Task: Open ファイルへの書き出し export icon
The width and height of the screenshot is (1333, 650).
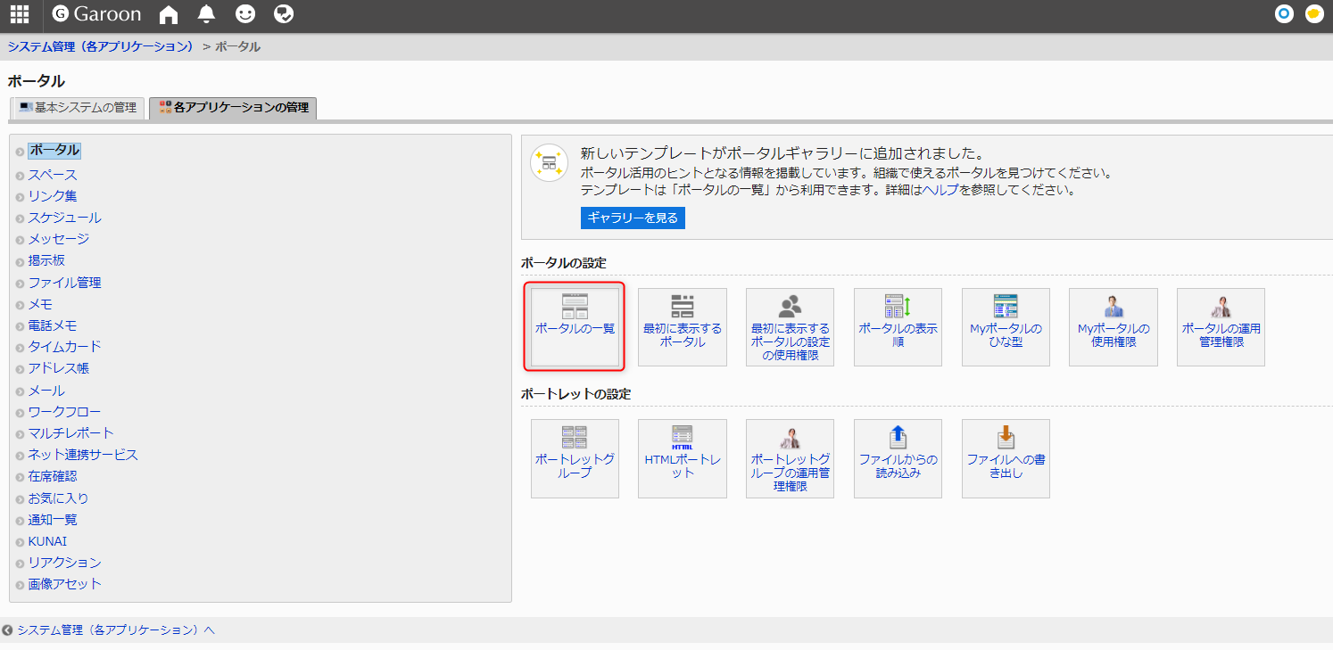Action: point(1006,457)
